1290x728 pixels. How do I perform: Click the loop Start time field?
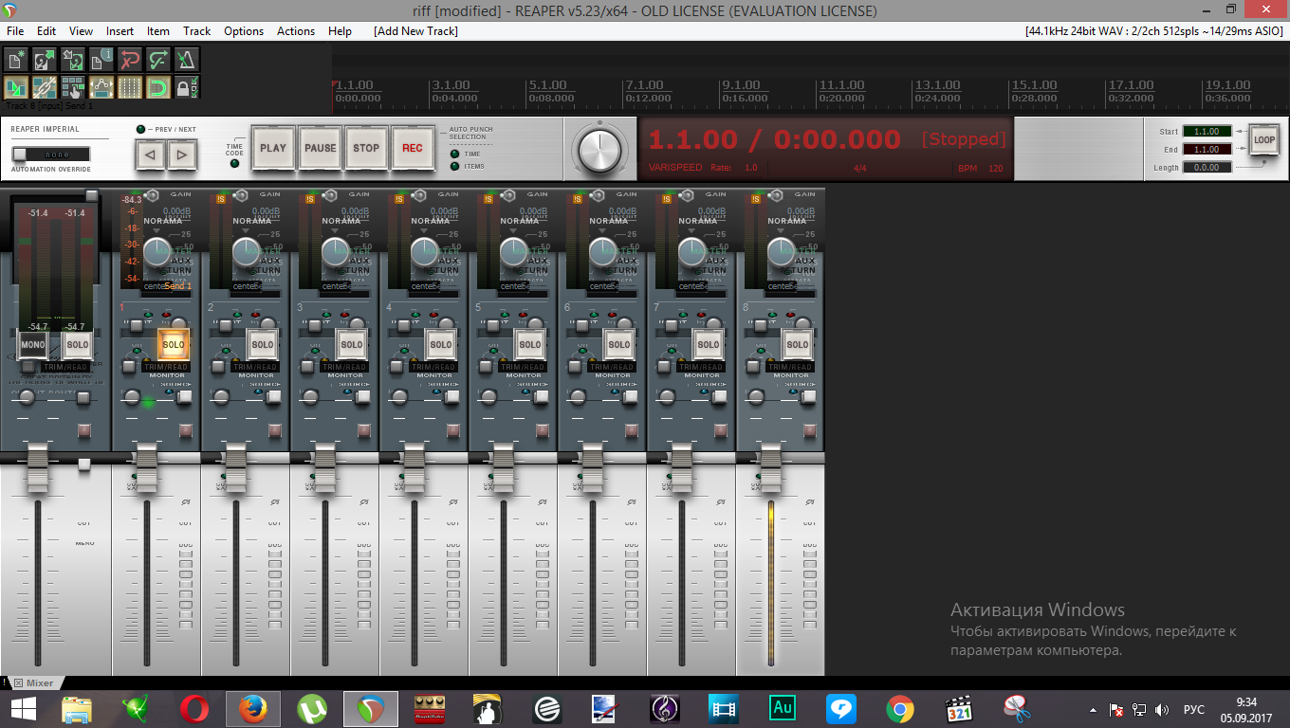click(1207, 132)
